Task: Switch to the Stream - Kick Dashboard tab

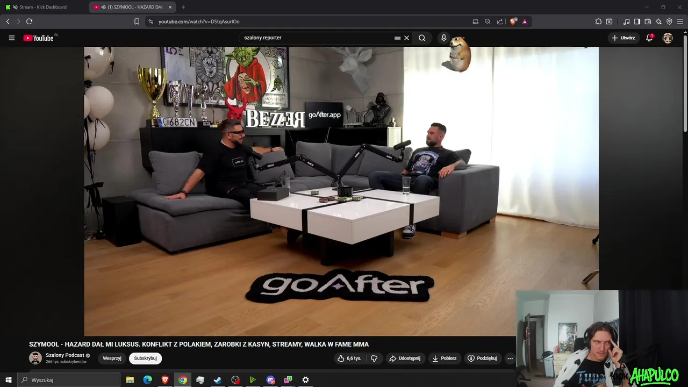Action: (x=44, y=7)
